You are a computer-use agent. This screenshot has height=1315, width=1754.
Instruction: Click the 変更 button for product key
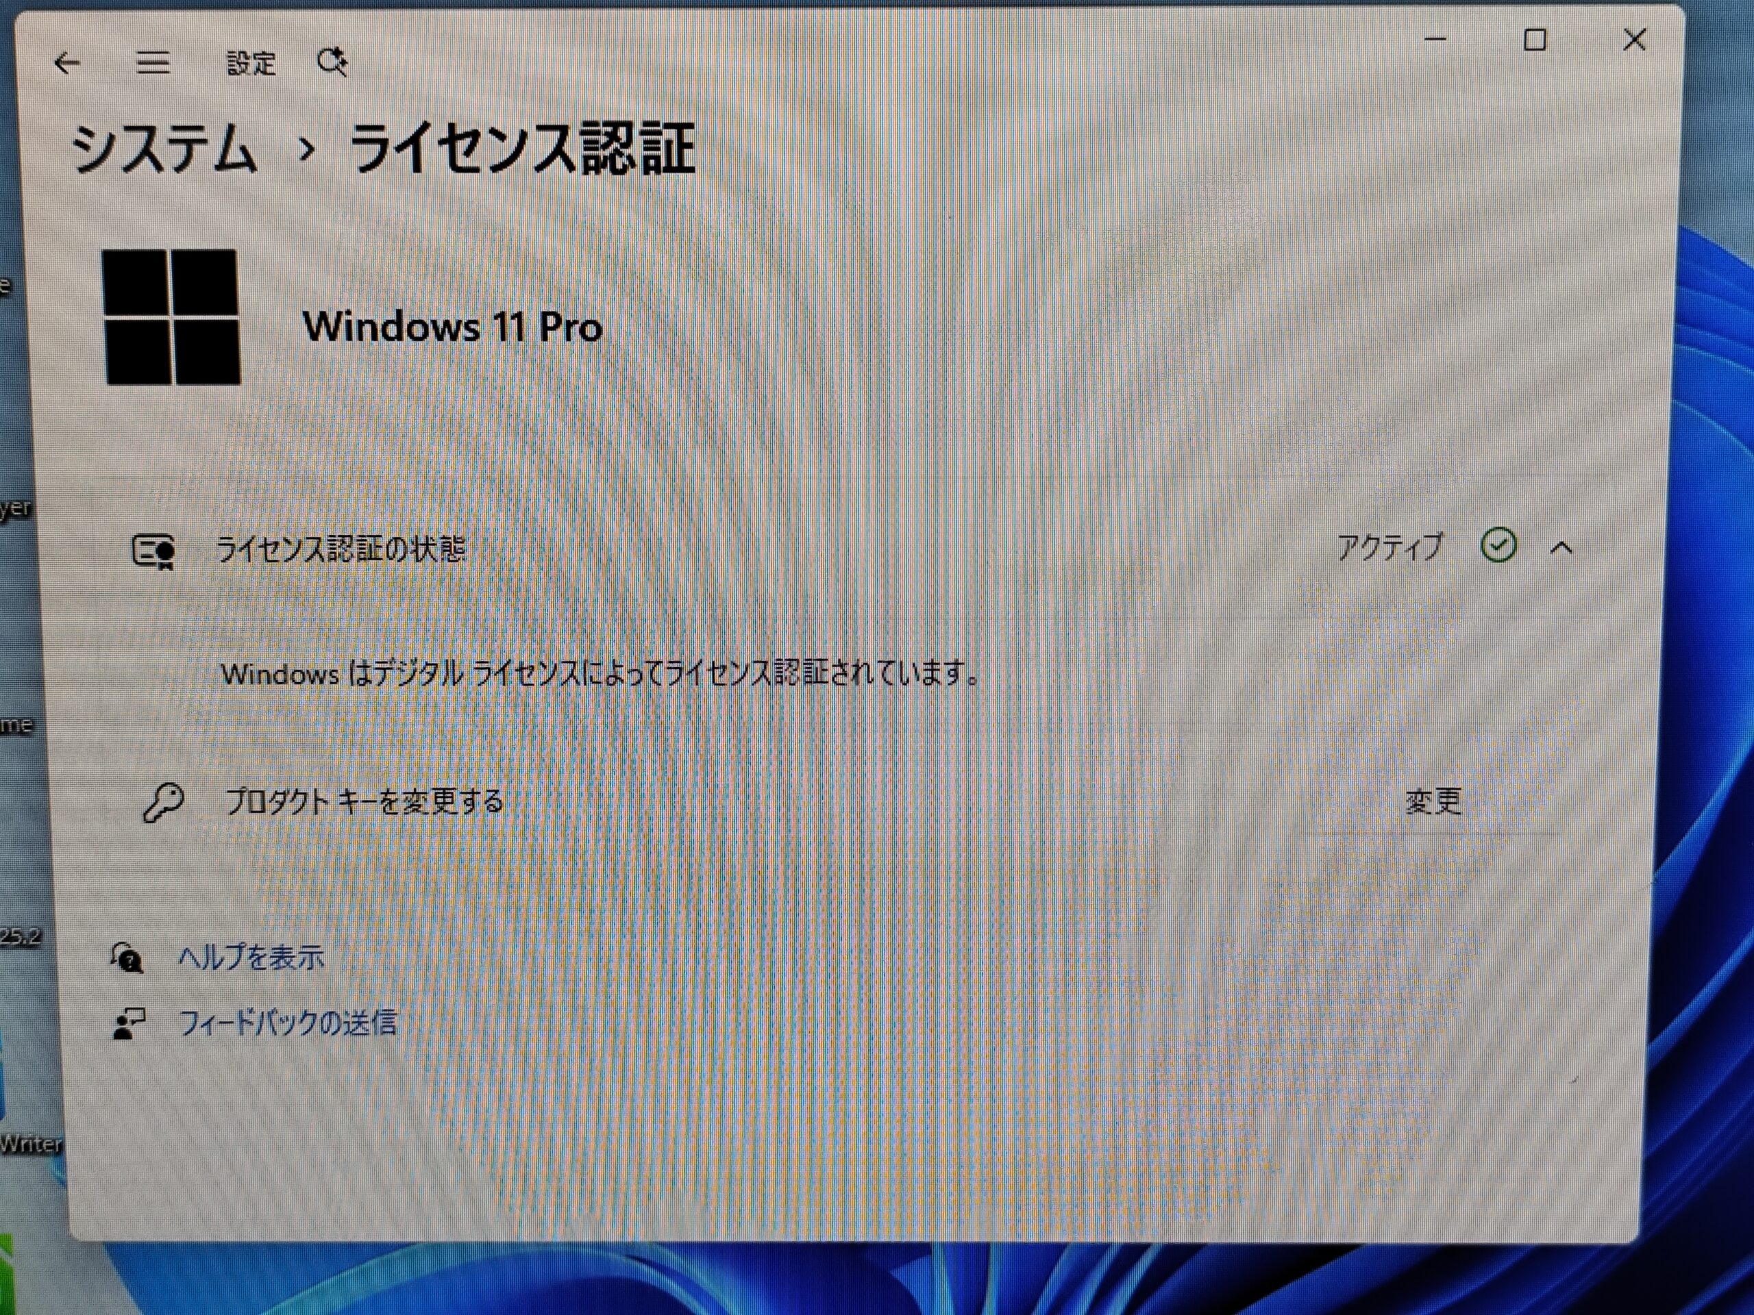coord(1433,801)
